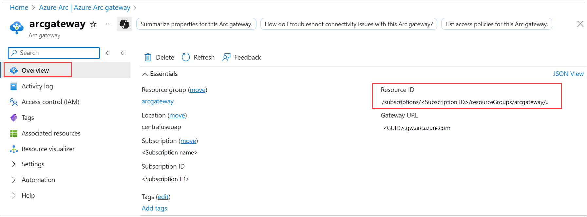Open the arcgateway resource group link
Screen dimensions: 587x217
pos(158,101)
